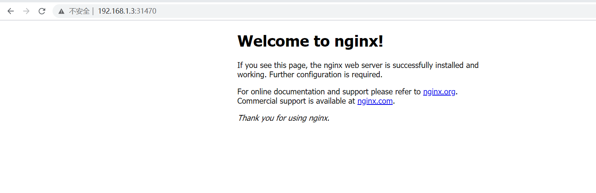596x193 pixels.
Task: Reload the page with the refresh icon
Action: coord(42,11)
